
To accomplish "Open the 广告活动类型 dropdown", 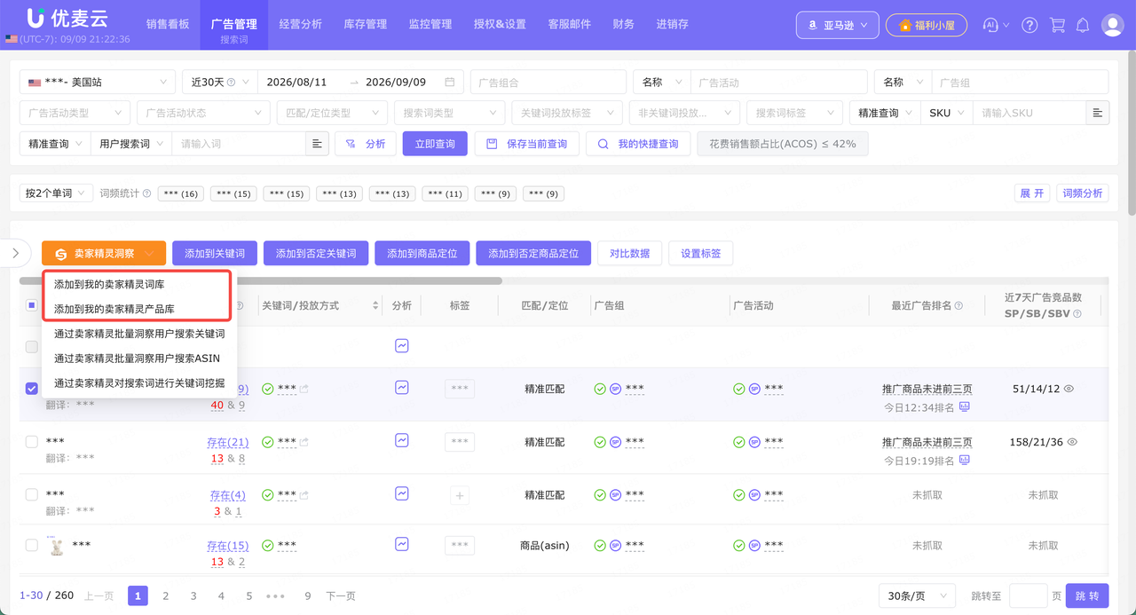I will point(75,113).
